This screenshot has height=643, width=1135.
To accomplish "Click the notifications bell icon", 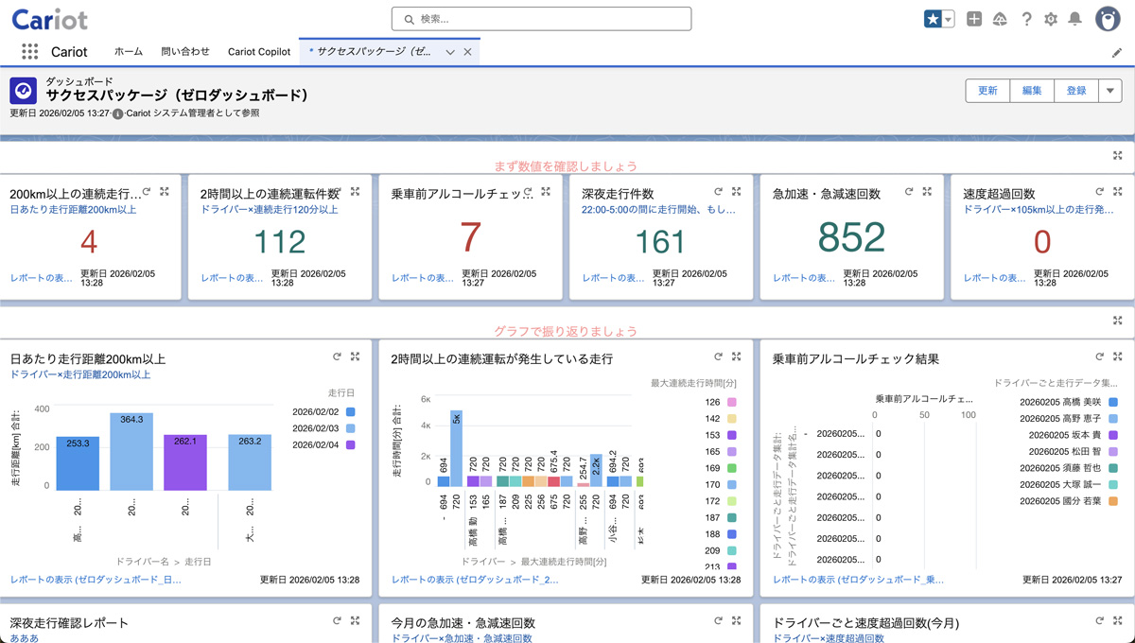I will 1074,19.
